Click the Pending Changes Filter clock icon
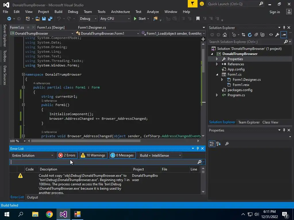 [x=234, y=35]
